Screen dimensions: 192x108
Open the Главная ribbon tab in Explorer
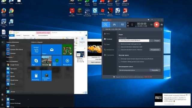(x=18, y=35)
